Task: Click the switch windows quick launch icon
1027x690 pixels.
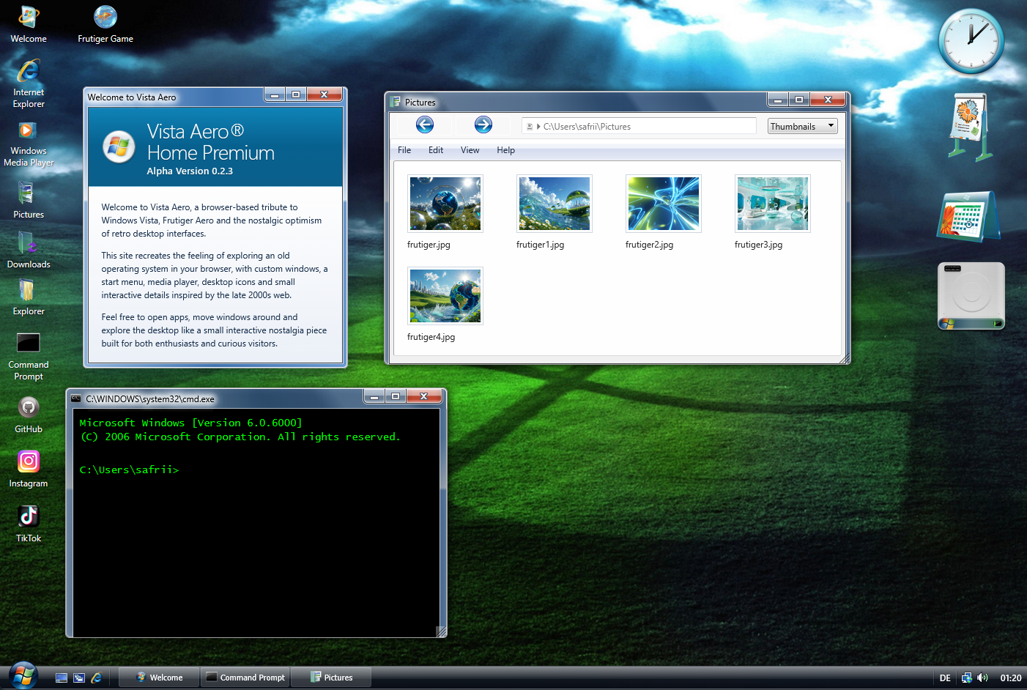Action: click(79, 678)
